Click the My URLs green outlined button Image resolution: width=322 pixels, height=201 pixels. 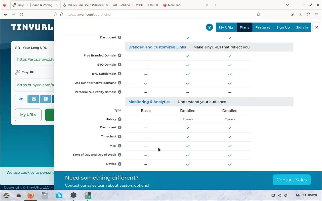tap(28, 115)
